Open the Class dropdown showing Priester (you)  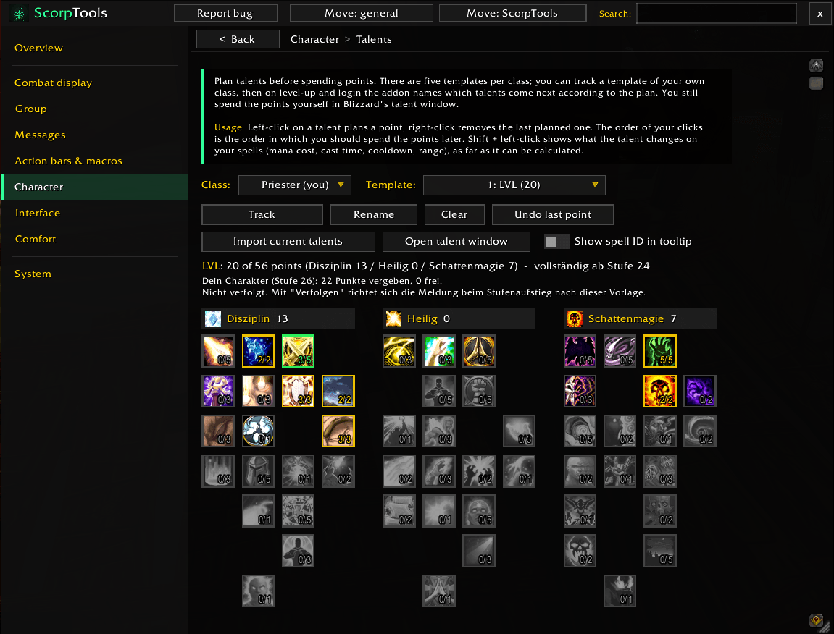click(x=295, y=185)
